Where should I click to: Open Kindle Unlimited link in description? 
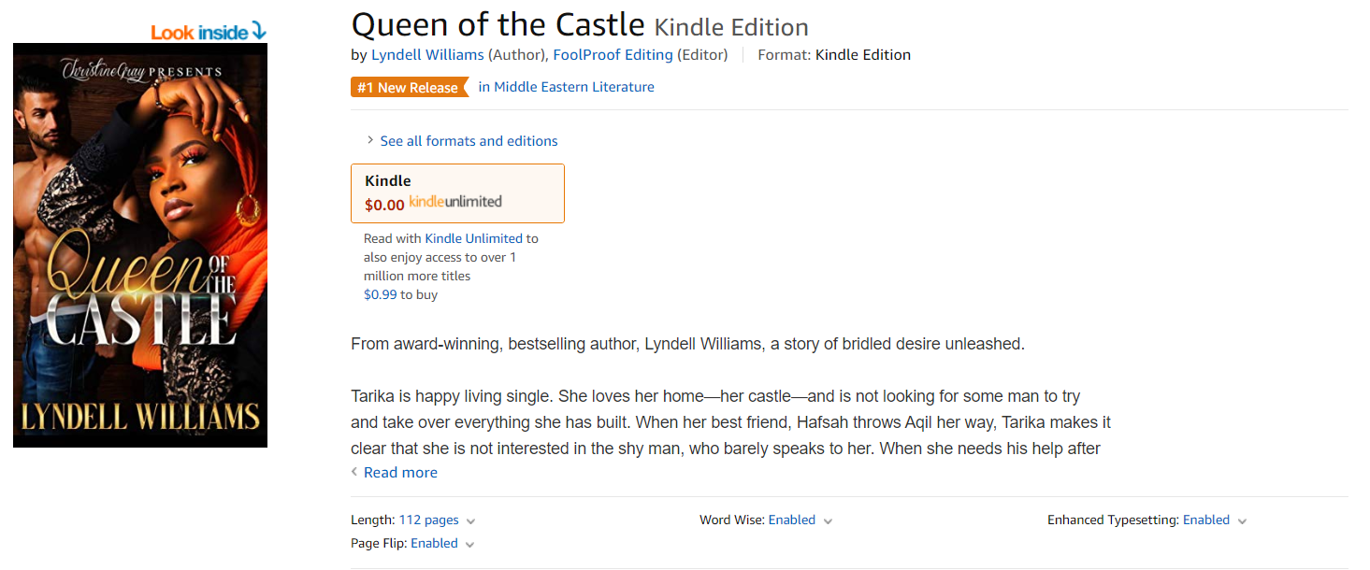pos(473,238)
